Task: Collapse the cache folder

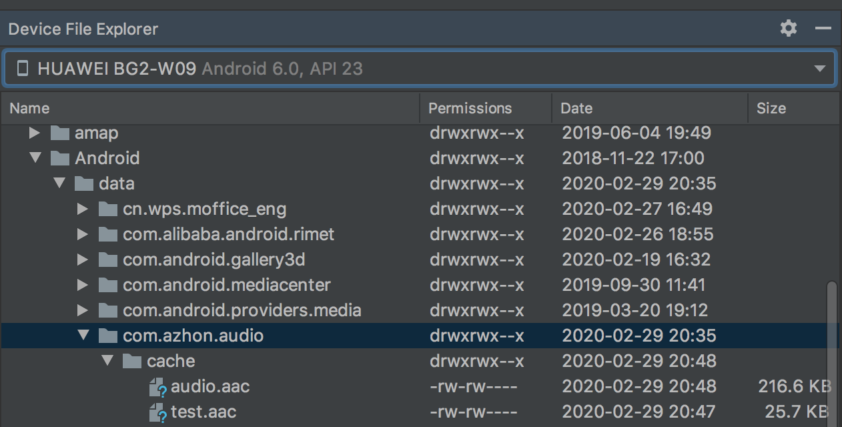Action: (107, 362)
